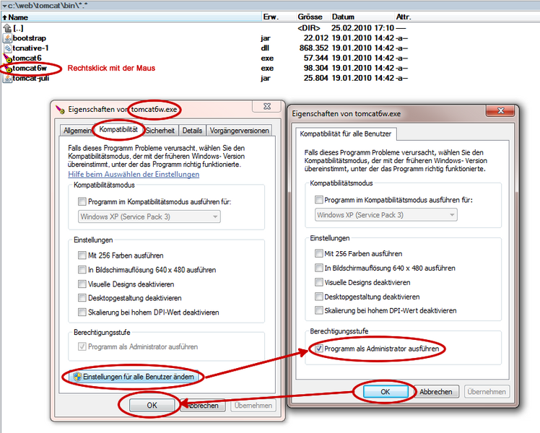Check Mit 256 Farben ausführen in left dialog
Image resolution: width=540 pixels, height=433 pixels.
(82, 255)
